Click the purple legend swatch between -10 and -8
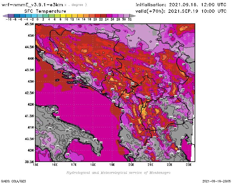The width and height of the screenshot is (237, 183). [11, 16]
